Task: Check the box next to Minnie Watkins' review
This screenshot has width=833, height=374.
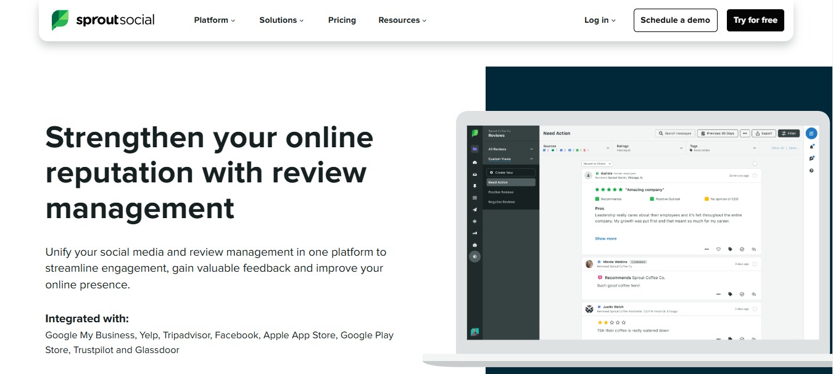Action: pyautogui.click(x=755, y=264)
